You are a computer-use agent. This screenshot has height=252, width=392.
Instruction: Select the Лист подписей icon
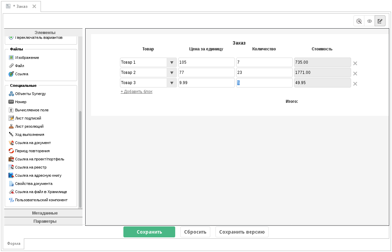point(11,118)
